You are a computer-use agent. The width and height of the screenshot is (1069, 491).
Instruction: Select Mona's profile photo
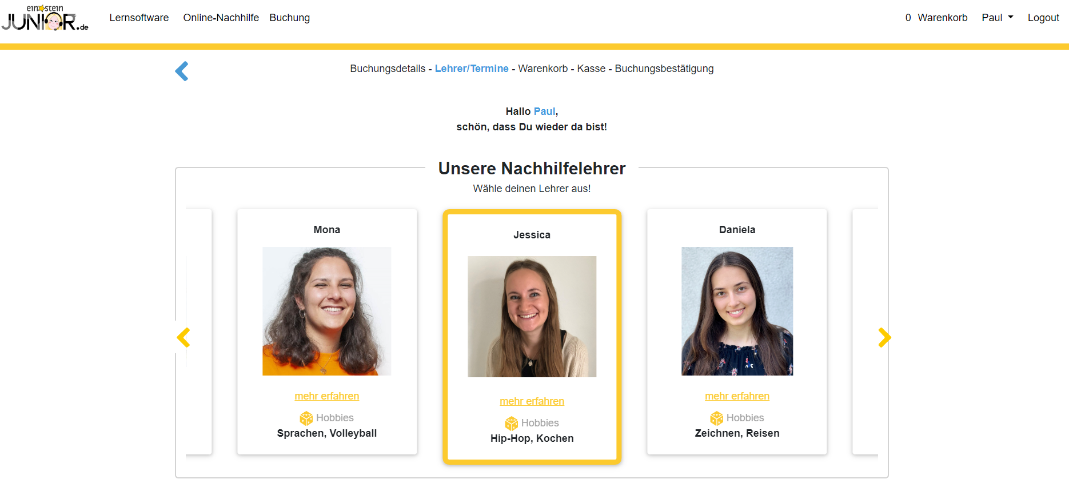[x=327, y=311]
